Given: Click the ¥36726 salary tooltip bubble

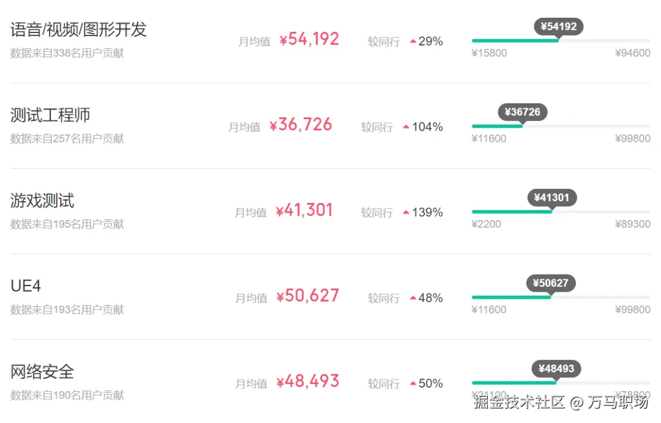Looking at the screenshot, I should tap(522, 113).
